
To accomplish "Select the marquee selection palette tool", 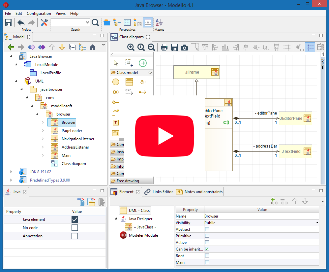I will pos(129,63).
